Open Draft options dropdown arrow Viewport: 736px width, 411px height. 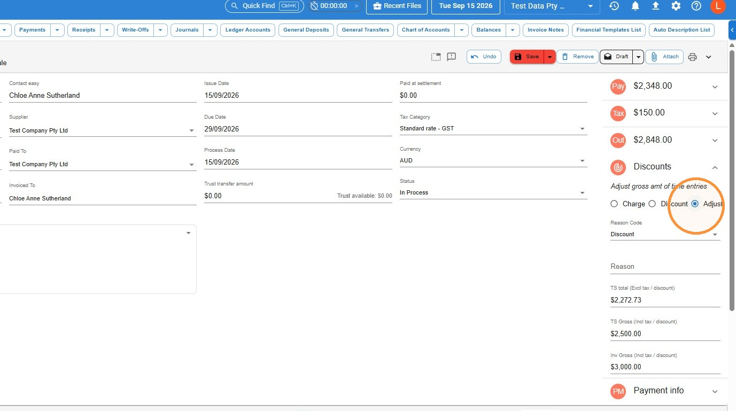638,57
